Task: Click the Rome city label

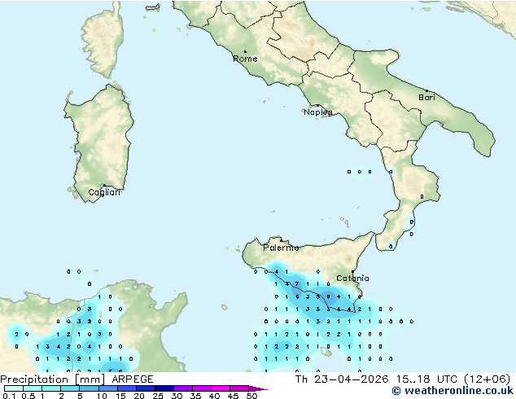Action: [245, 59]
